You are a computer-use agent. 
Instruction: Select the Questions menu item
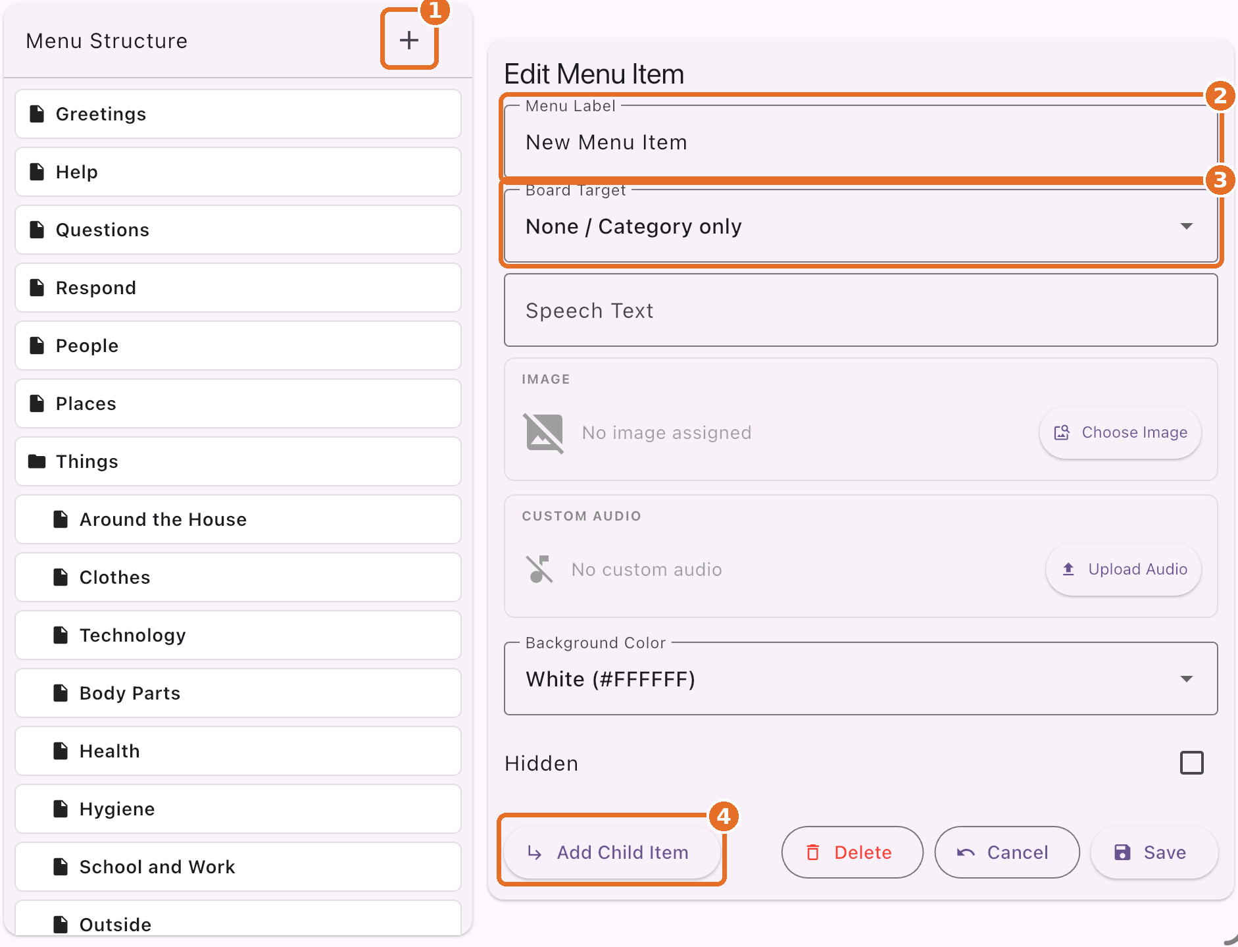click(238, 230)
